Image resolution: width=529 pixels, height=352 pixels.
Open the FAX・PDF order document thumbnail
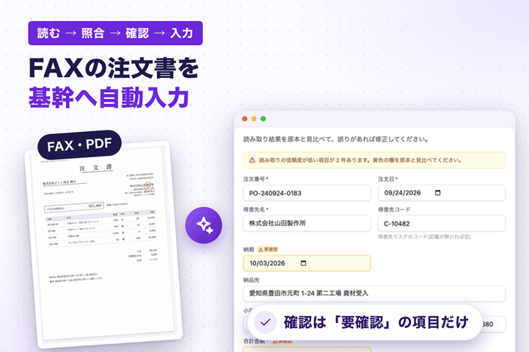pyautogui.click(x=103, y=244)
